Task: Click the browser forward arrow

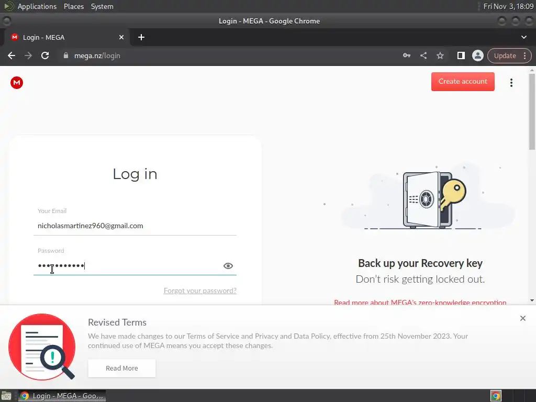Action: 28,55
